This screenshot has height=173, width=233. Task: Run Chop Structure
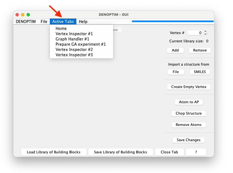188,113
